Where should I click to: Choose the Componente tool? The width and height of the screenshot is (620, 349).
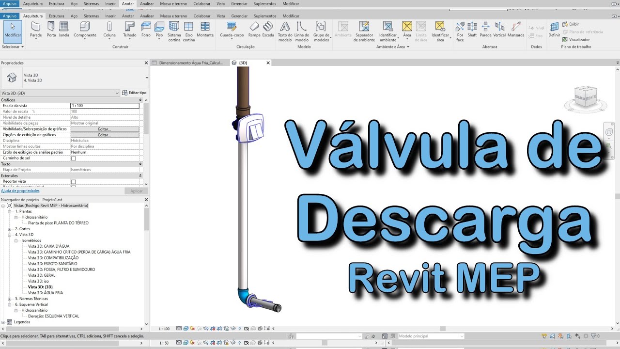(x=85, y=30)
